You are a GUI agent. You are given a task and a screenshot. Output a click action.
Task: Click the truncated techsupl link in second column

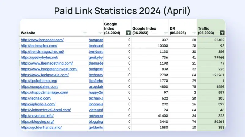click(x=96, y=46)
